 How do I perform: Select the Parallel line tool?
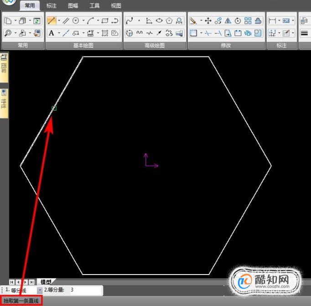66,21
